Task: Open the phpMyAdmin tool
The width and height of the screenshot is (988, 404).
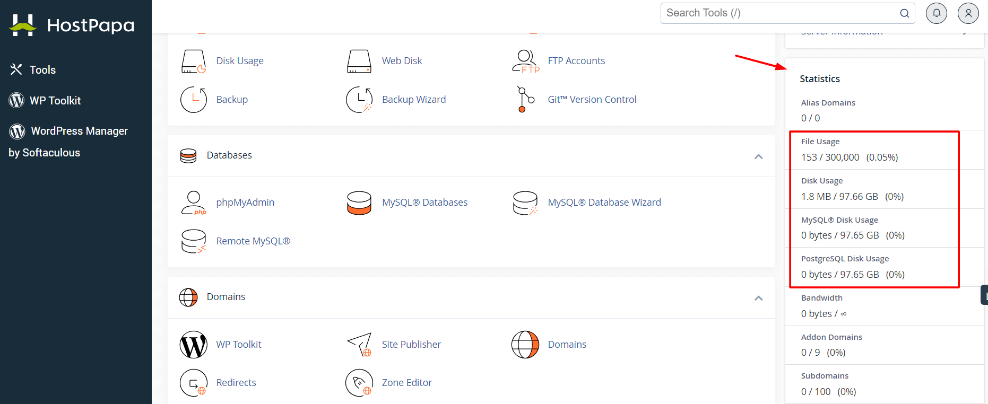Action: (245, 202)
